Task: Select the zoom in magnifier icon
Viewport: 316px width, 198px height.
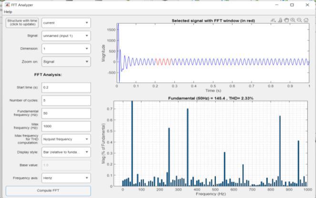Action: pos(293,20)
